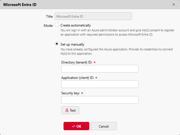The image size is (180, 135).
Task: Click the "Directory (tenant) ID:" label
Action: pyautogui.click(x=77, y=62)
